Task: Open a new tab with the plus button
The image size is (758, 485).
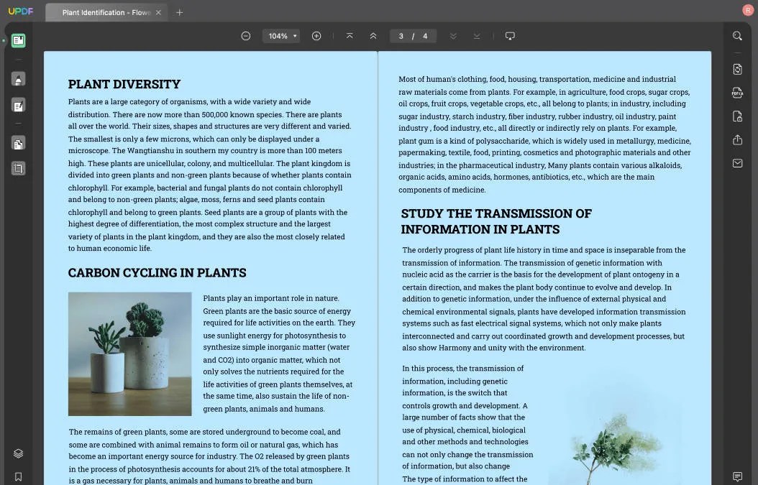Action: [179, 11]
